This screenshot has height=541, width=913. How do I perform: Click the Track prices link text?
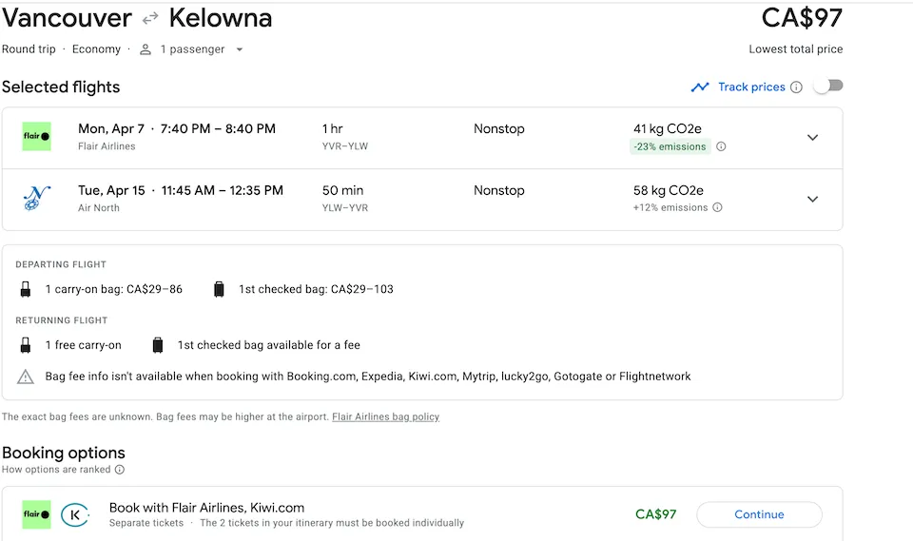click(751, 87)
